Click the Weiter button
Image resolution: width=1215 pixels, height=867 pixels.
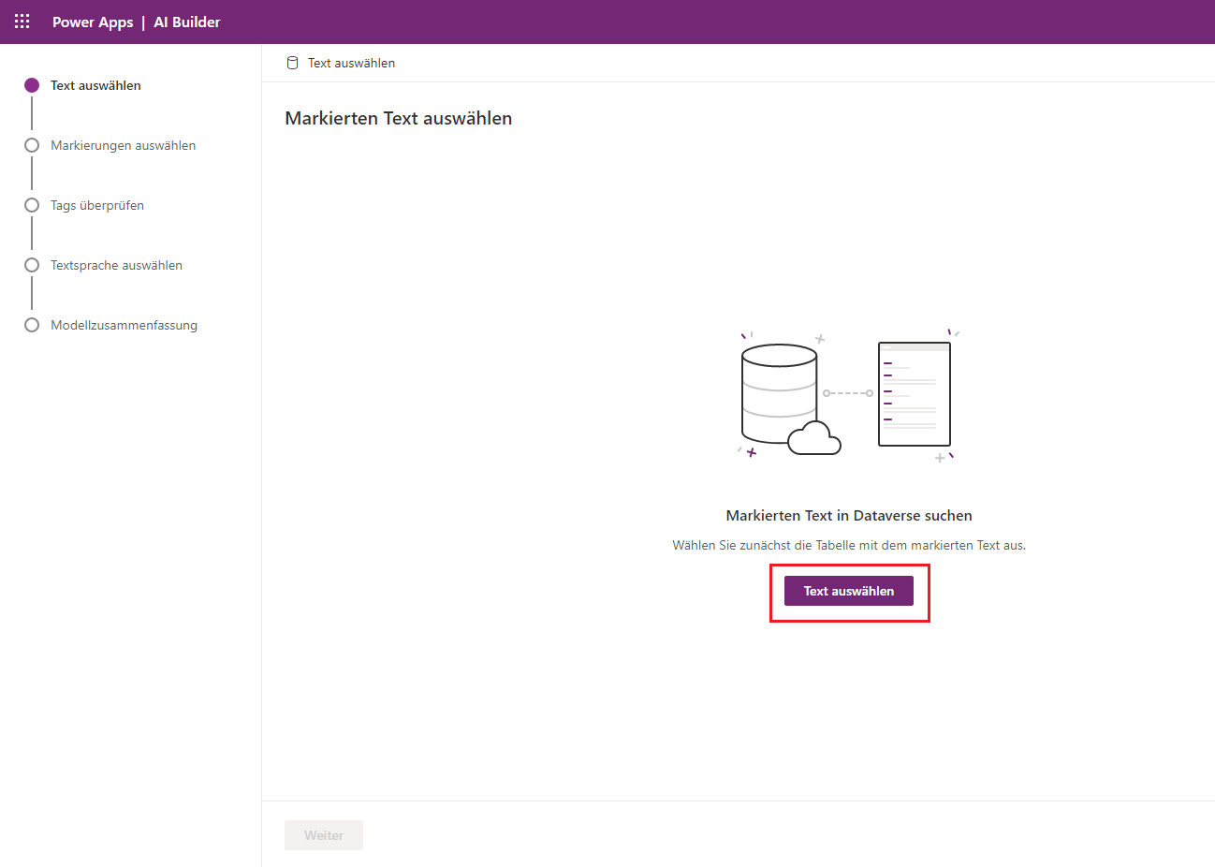coord(324,835)
